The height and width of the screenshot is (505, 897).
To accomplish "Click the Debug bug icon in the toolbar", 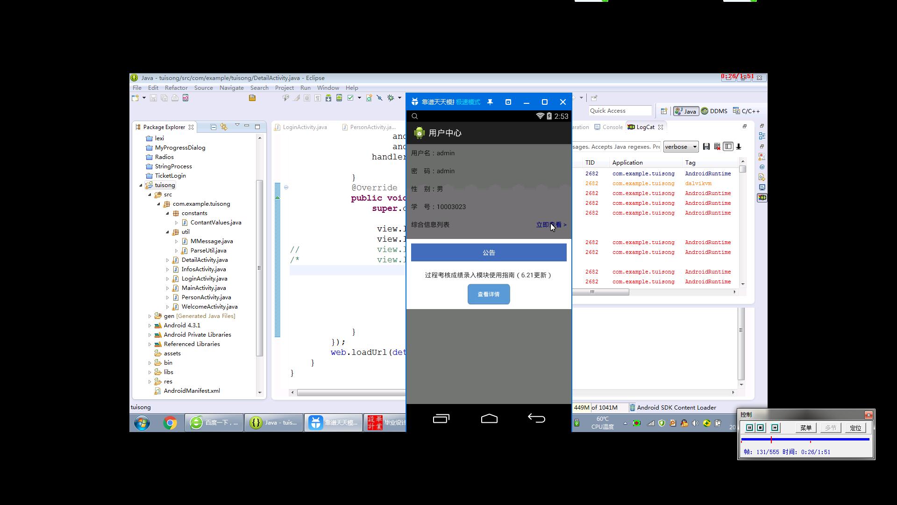I will [x=391, y=98].
